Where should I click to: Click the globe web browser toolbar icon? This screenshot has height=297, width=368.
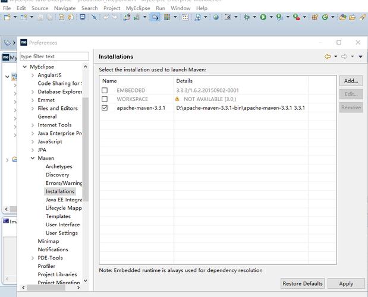click(x=216, y=17)
